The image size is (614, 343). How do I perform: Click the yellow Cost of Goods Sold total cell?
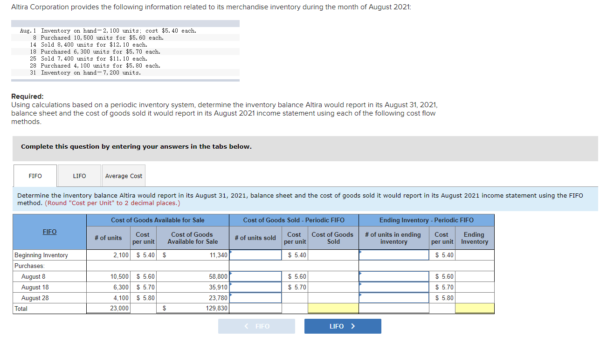click(333, 309)
